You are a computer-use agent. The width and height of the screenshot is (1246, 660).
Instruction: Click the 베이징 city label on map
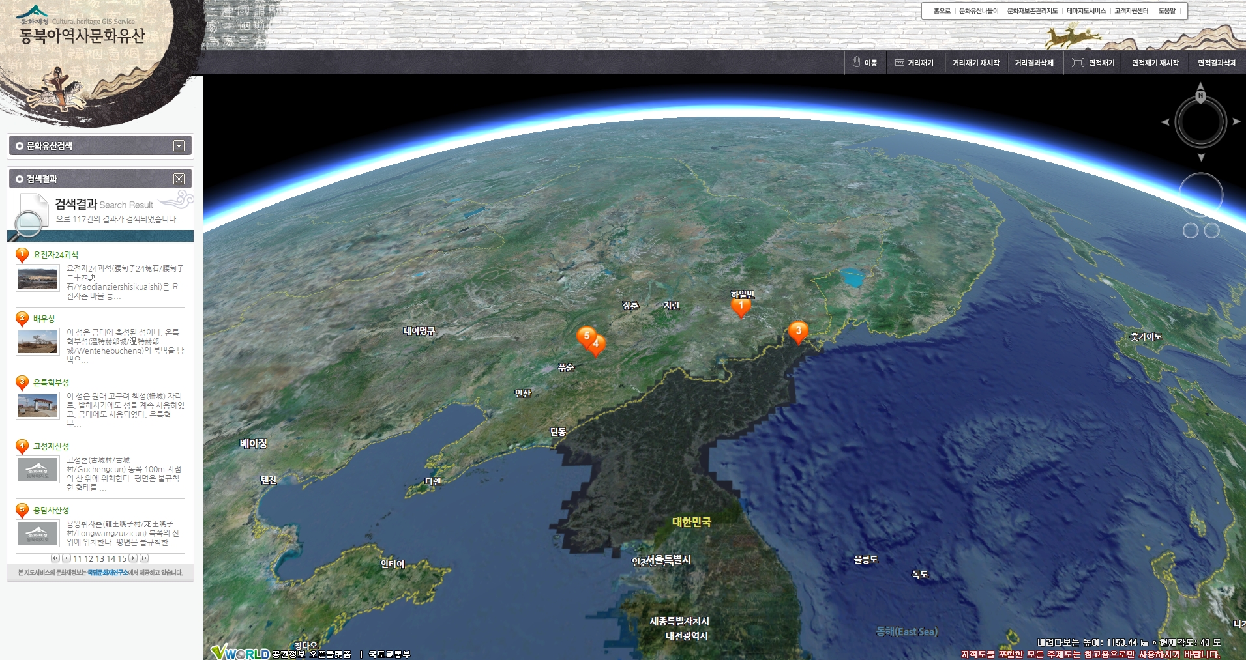(254, 444)
